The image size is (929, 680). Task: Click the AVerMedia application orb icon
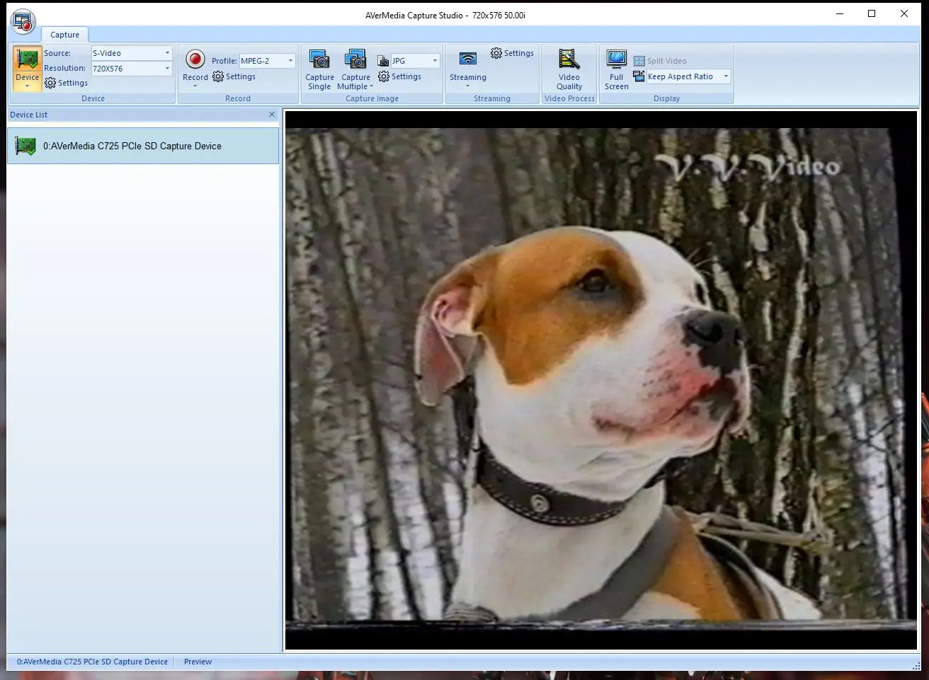click(23, 21)
